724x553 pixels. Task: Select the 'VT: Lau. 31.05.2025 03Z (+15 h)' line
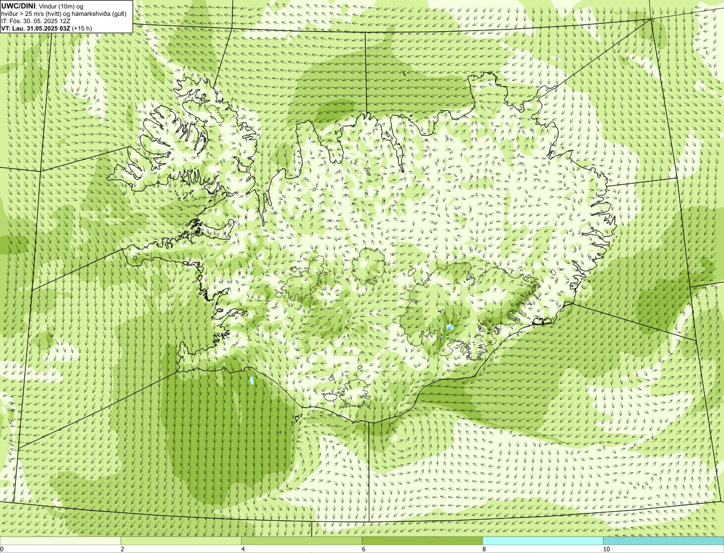(x=46, y=28)
